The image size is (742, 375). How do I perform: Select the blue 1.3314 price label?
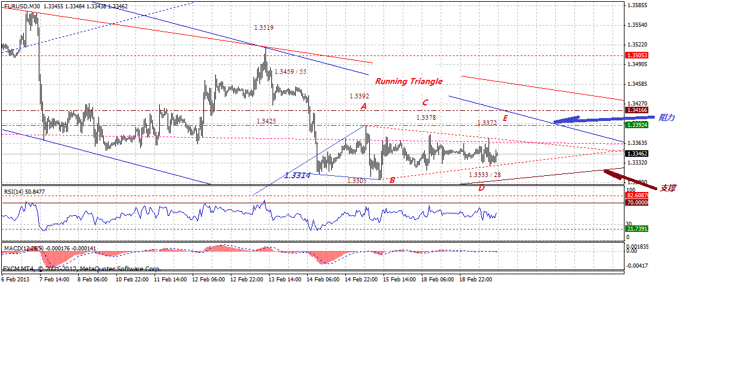tap(296, 175)
